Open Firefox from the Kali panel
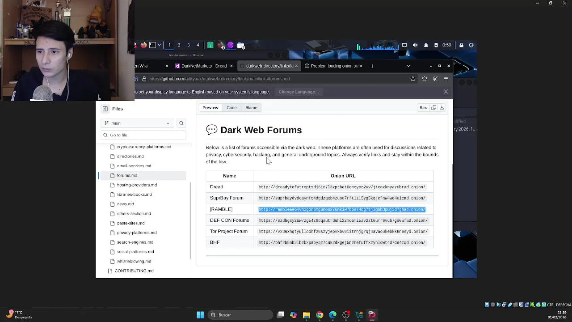This screenshot has width=572, height=322. click(143, 45)
